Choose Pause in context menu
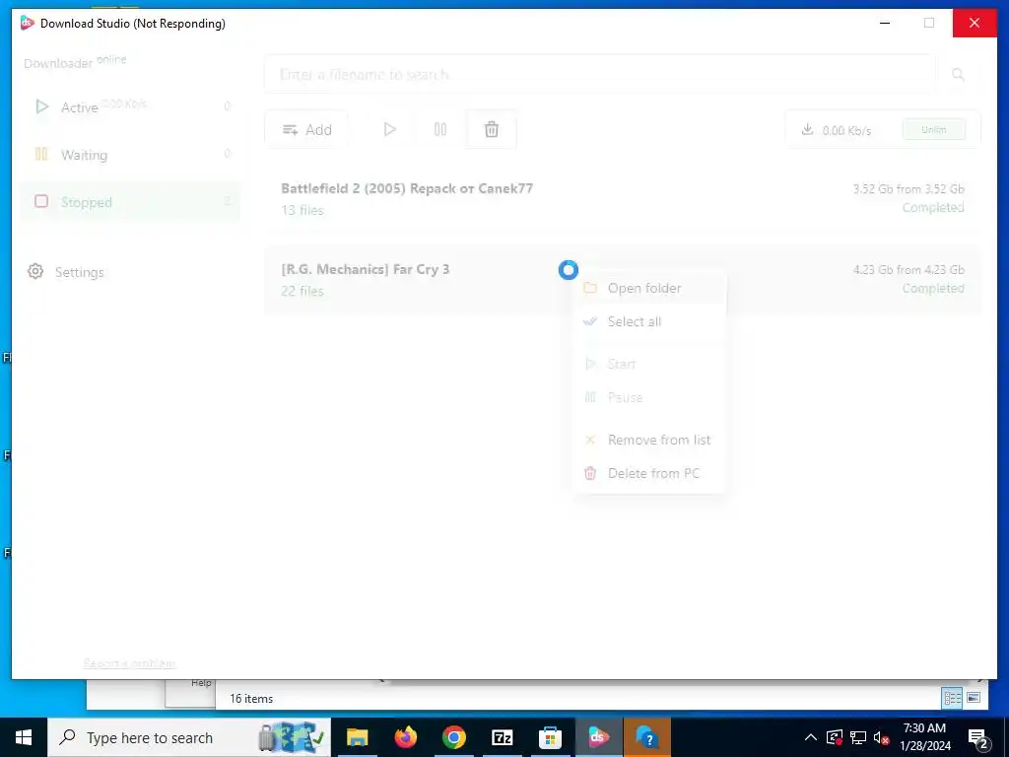The height and width of the screenshot is (757, 1009). pyautogui.click(x=649, y=397)
